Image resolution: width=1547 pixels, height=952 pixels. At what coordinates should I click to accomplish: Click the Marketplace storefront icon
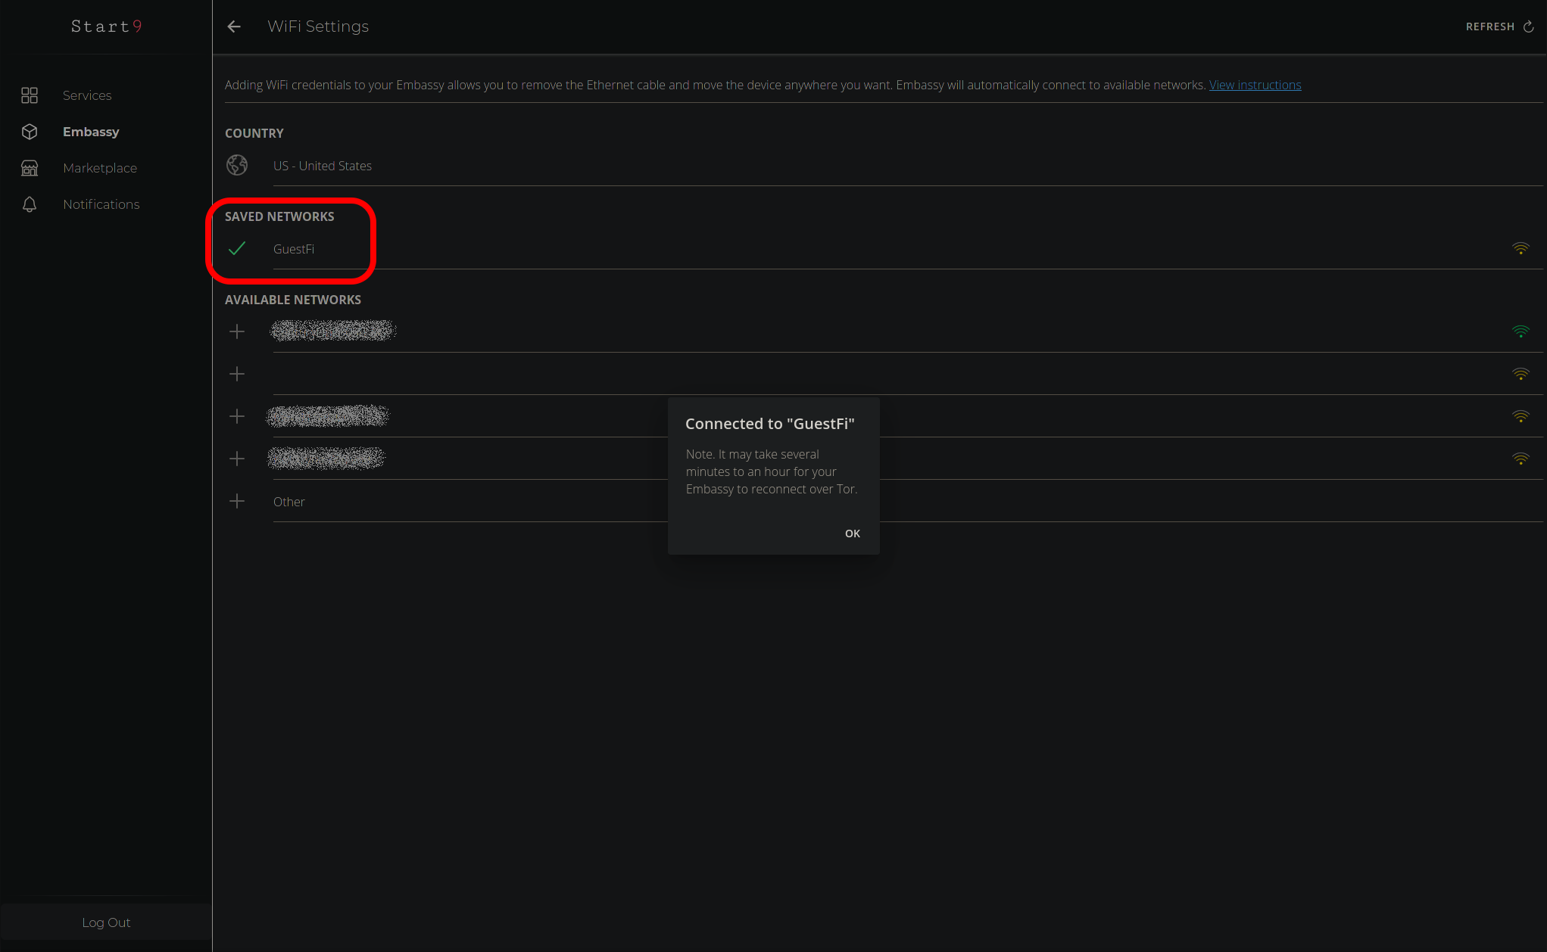click(30, 168)
